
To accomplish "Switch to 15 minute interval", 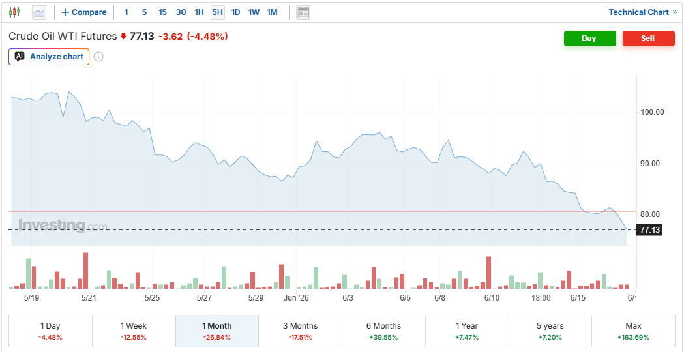I will coord(163,12).
